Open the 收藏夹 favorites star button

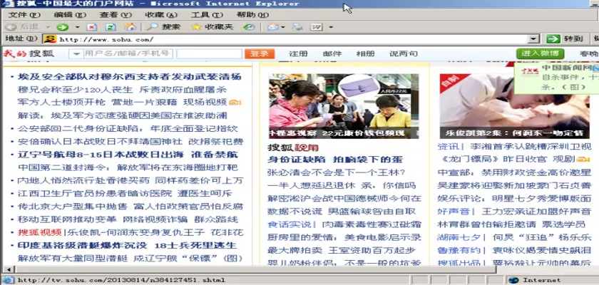(211, 27)
